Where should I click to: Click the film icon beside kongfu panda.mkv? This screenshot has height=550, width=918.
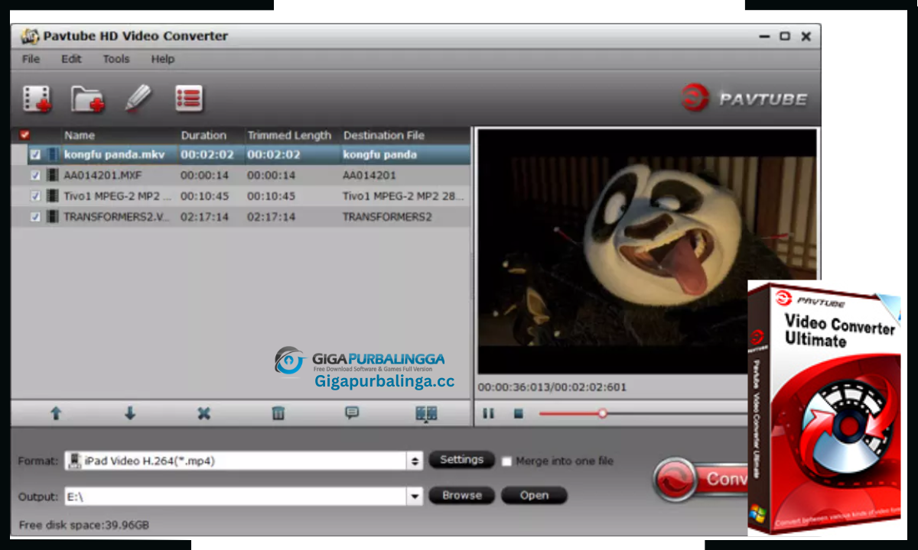52,154
